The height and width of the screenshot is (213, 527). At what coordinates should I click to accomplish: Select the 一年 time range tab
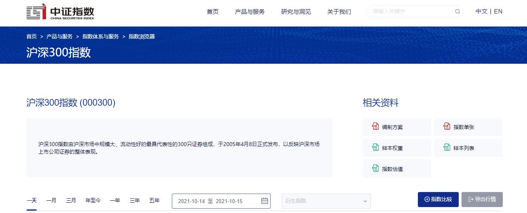(x=115, y=201)
